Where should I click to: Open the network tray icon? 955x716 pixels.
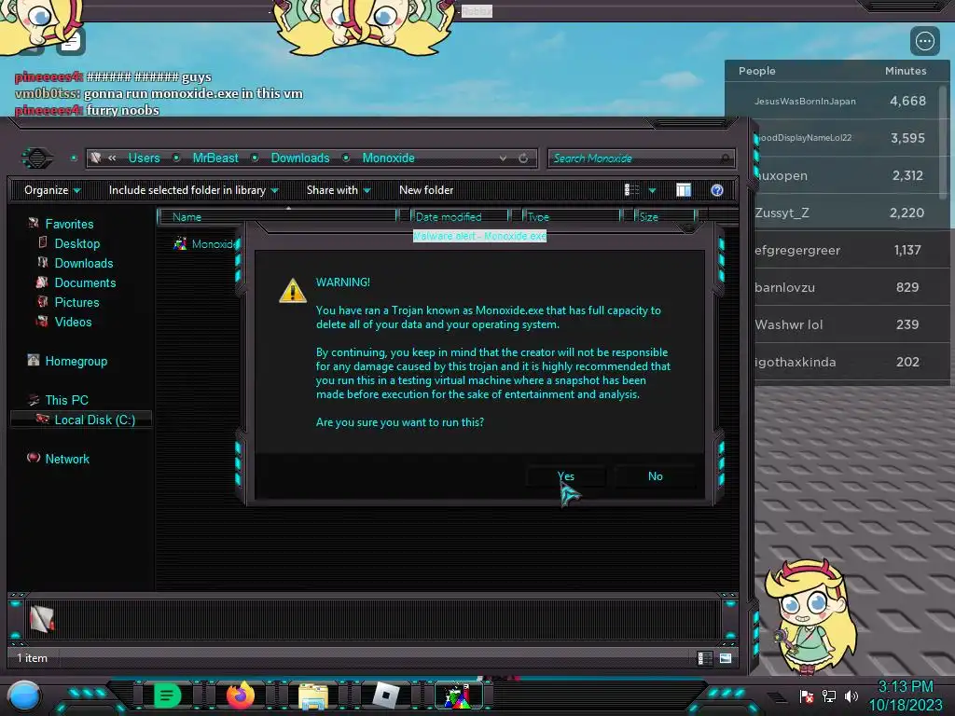(x=829, y=695)
